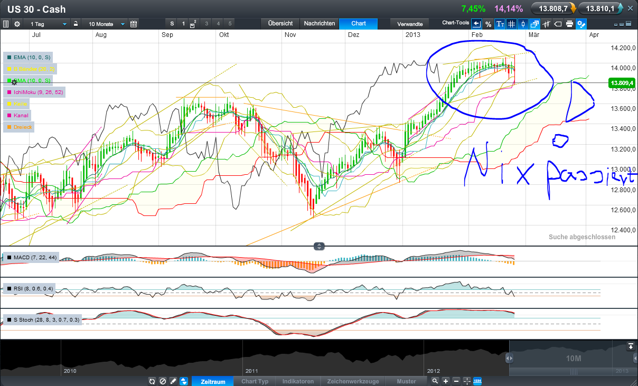The height and width of the screenshot is (386, 638).
Task: Click the sell price 13.808,7 button
Action: click(x=553, y=8)
